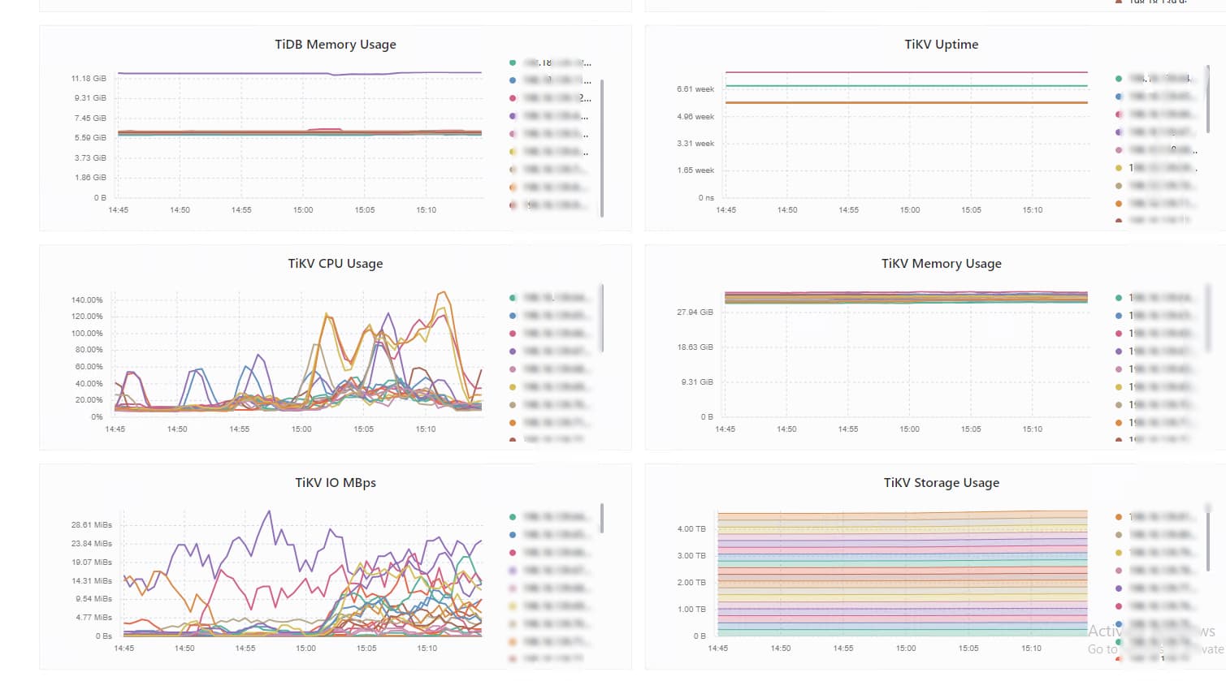Click the 27.94 GiB axis label
1226x681 pixels.
pos(695,312)
